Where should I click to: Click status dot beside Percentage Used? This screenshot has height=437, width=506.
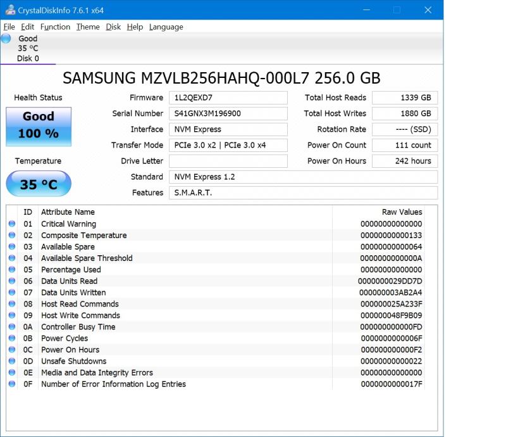click(12, 270)
